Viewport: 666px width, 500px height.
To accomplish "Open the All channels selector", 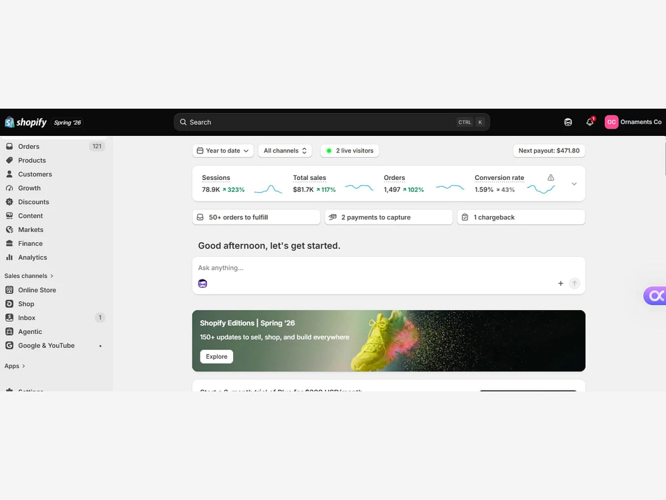I will point(285,151).
